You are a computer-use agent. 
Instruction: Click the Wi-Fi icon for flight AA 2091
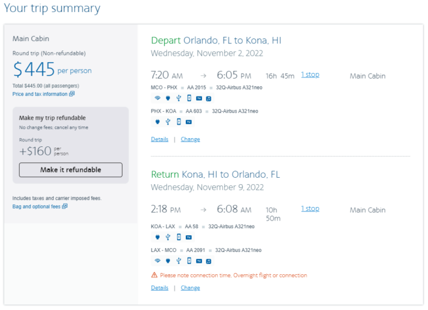[158, 261]
